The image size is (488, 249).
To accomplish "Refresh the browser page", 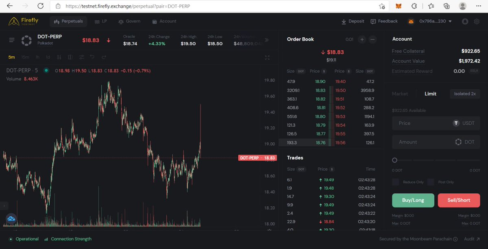I will click(x=40, y=6).
